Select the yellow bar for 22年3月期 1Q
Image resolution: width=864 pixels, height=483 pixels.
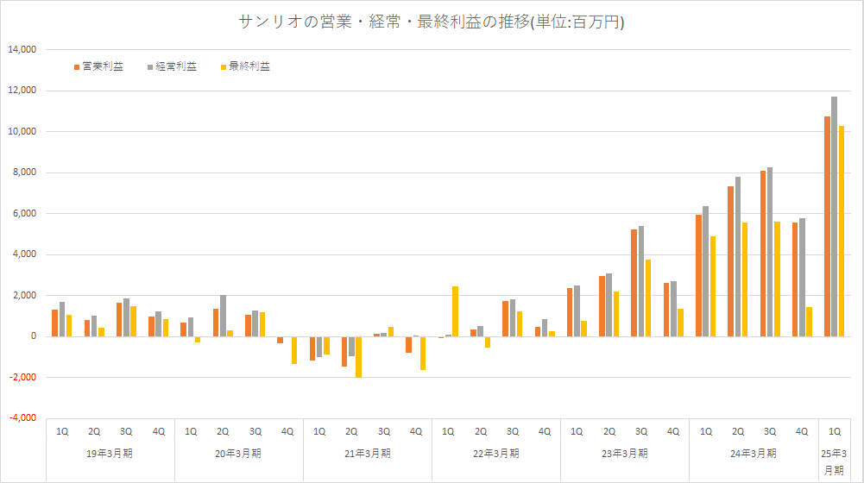click(x=455, y=311)
